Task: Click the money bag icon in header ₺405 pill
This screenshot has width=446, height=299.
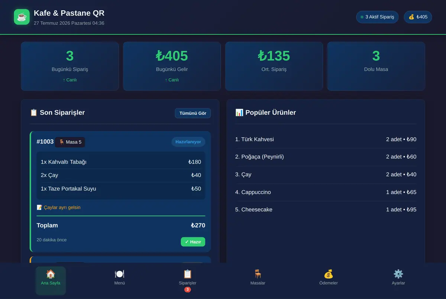Action: tap(411, 17)
